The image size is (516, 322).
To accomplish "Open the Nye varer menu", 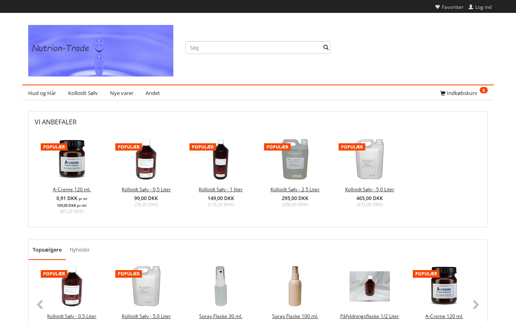I will [122, 93].
